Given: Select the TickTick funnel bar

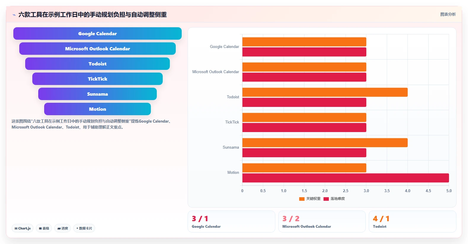Looking at the screenshot, I should tap(98, 79).
